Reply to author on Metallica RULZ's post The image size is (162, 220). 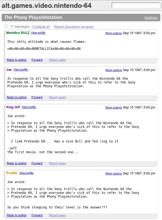point(17,60)
